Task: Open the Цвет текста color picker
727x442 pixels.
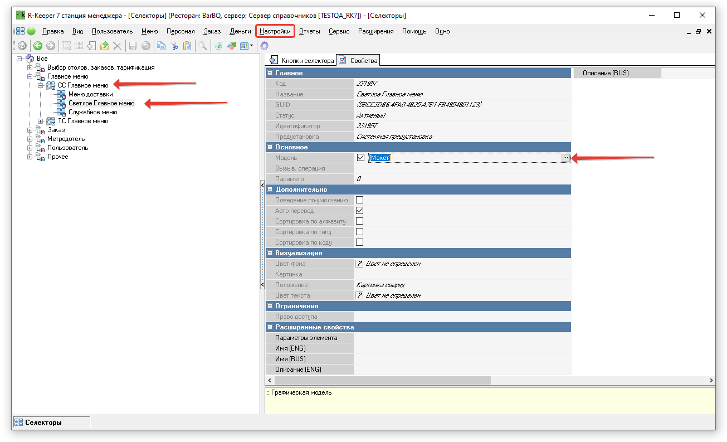Action: point(359,295)
